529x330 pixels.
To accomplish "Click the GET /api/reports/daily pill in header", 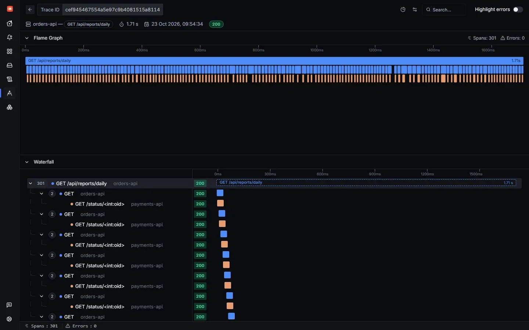I will [x=89, y=24].
